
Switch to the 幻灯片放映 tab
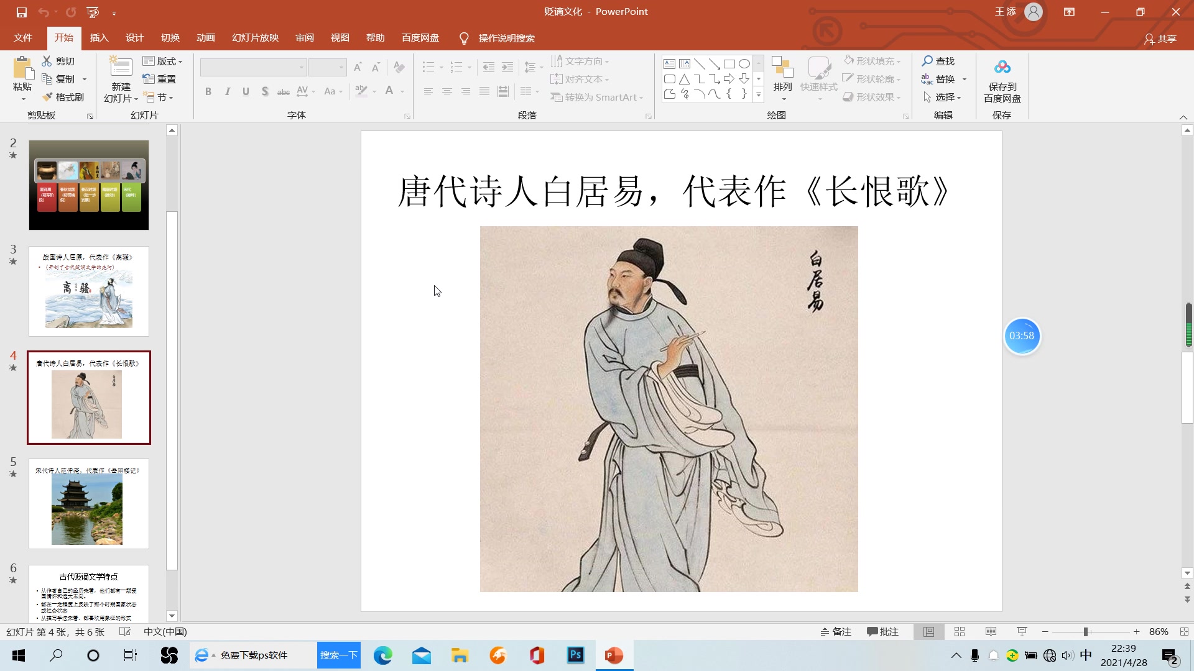coord(256,38)
